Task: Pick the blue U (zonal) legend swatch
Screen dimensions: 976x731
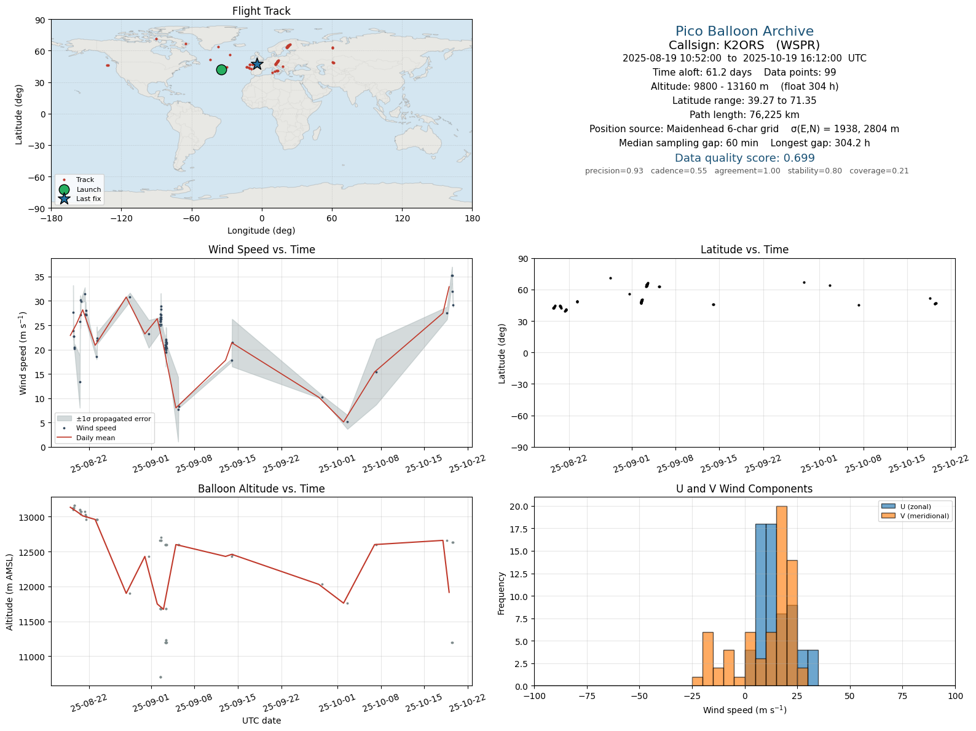Action: coord(888,507)
